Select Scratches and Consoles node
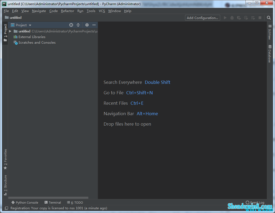 click(35, 43)
